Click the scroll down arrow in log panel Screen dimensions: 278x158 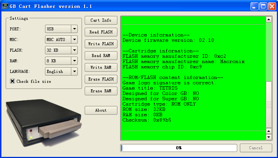tap(268, 137)
